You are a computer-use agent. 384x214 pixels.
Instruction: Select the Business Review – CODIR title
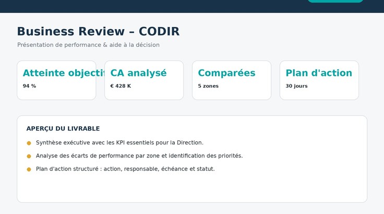tap(98, 32)
